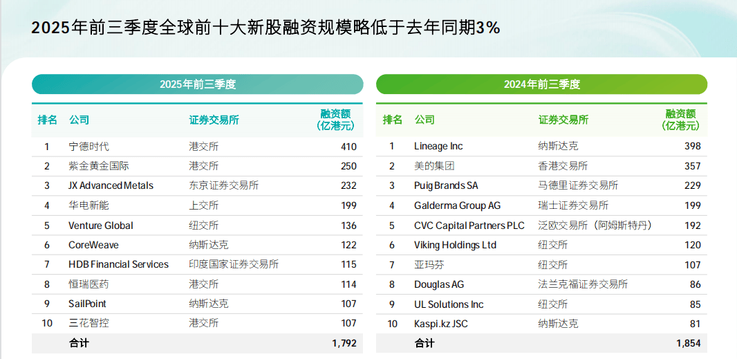Screen dimensions: 737x359
Task: Select Viking Holdings Ltd row
Action: coord(542,245)
